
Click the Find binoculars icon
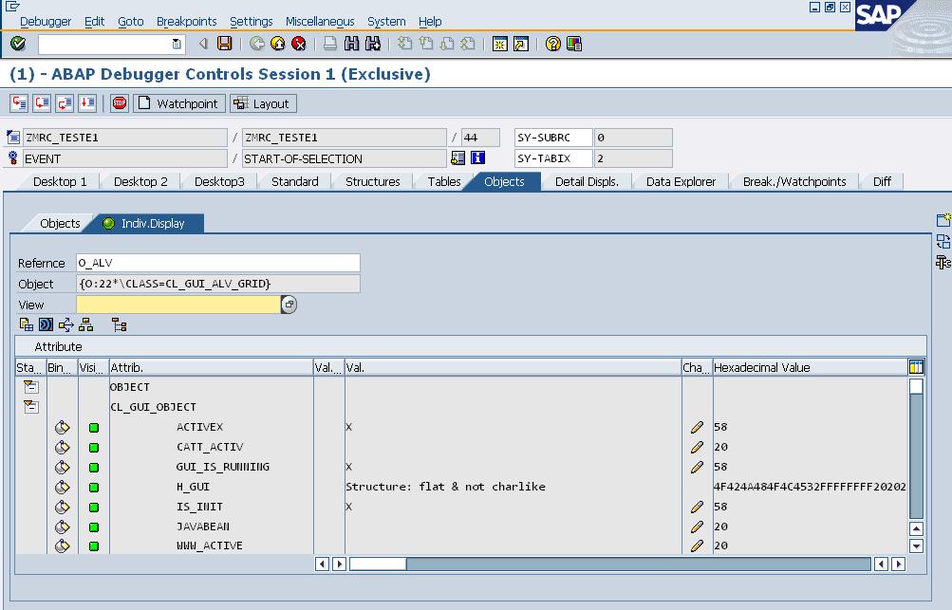click(x=352, y=44)
